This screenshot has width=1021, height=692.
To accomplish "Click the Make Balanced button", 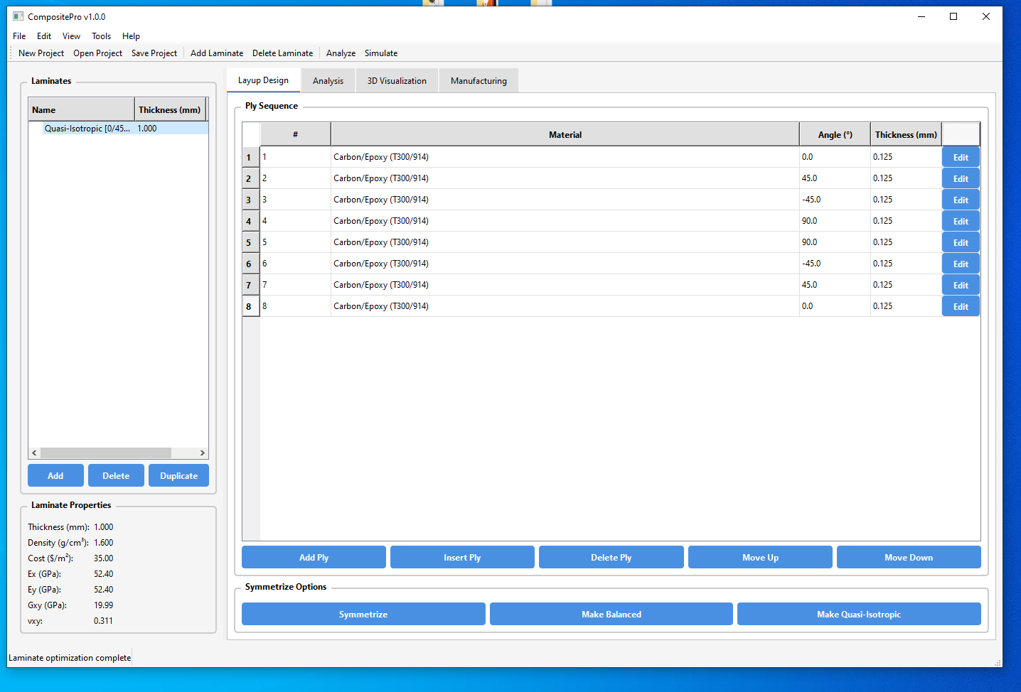I will click(611, 615).
